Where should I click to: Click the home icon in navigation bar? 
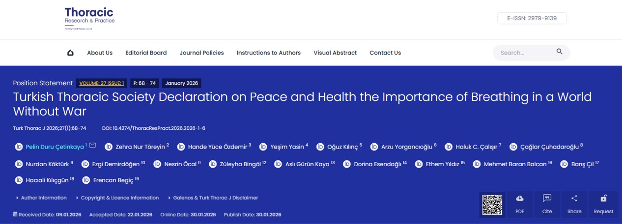tap(70, 53)
